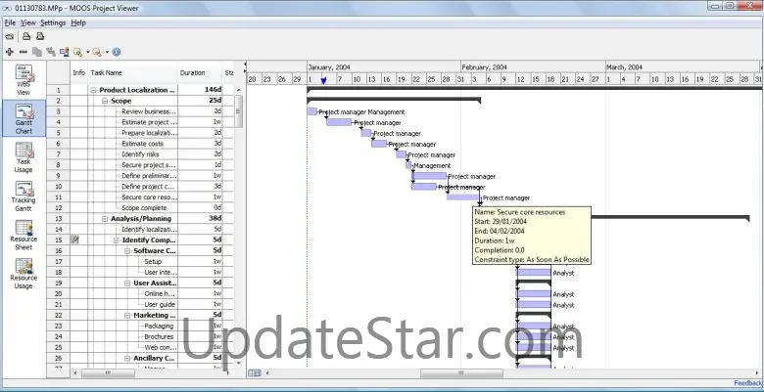
Task: Click the minus collapse-all toolbar icon
Action: 23,52
